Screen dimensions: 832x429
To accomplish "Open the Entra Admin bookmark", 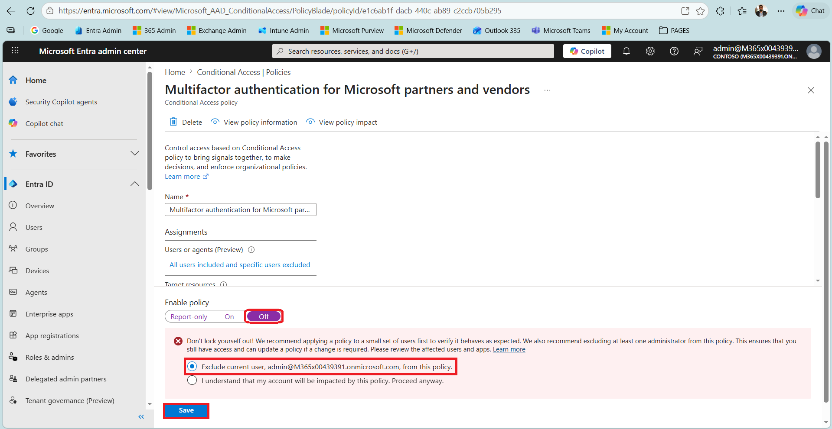I will click(98, 31).
